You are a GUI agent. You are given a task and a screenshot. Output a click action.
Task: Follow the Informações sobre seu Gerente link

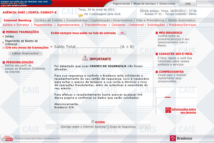point(184,111)
